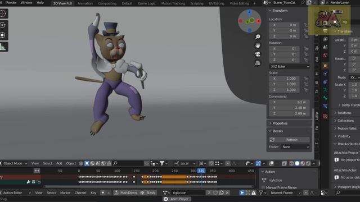This screenshot has height=202, width=360.
Task: Select solid viewport shading mode
Action: point(297,163)
